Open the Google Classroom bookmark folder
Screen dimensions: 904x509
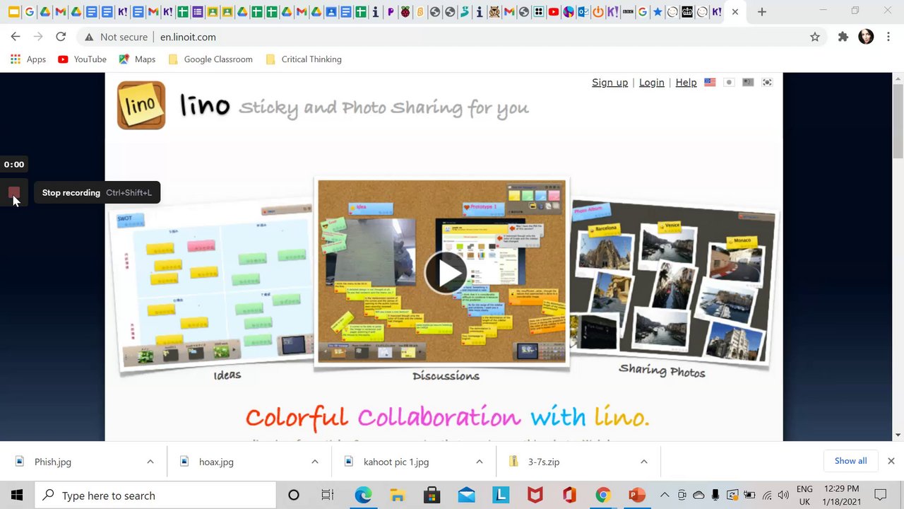210,59
